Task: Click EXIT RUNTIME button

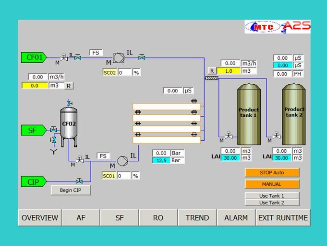Action: [283, 218]
